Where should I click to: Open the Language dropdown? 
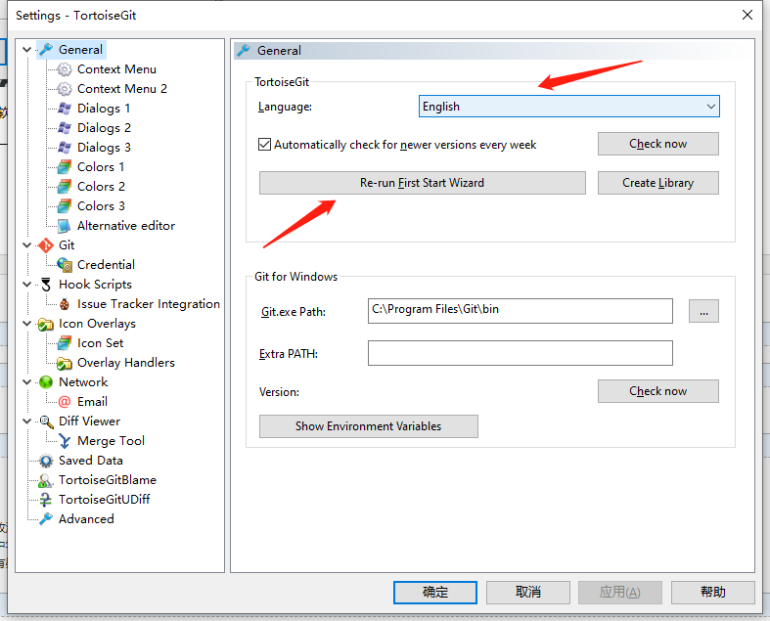click(x=569, y=107)
